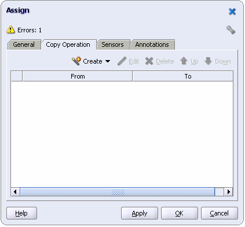Click the horizontal scrollbar thumb
This screenshot has height=227, width=245.
[118, 192]
